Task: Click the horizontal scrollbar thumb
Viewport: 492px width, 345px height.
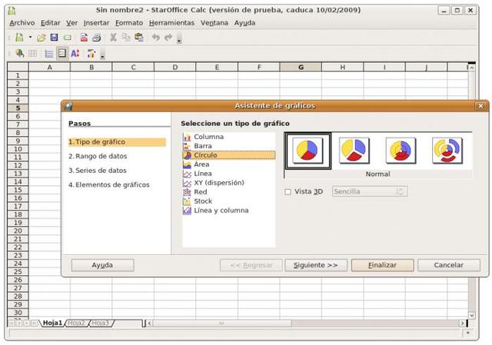Action: tap(222, 323)
